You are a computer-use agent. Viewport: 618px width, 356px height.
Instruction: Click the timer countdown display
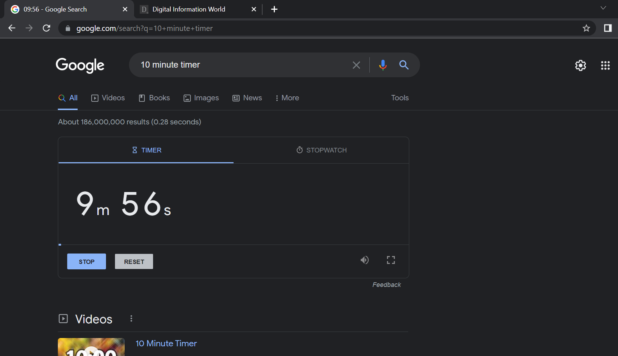coord(124,204)
